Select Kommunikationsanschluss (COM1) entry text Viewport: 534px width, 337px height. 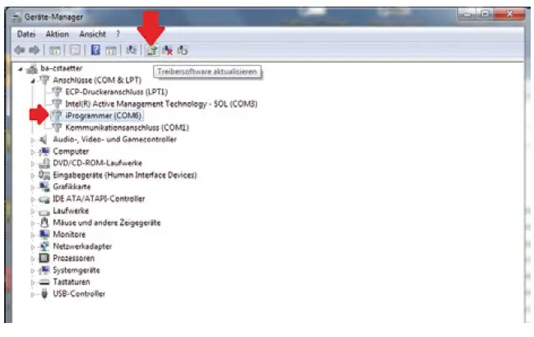127,127
